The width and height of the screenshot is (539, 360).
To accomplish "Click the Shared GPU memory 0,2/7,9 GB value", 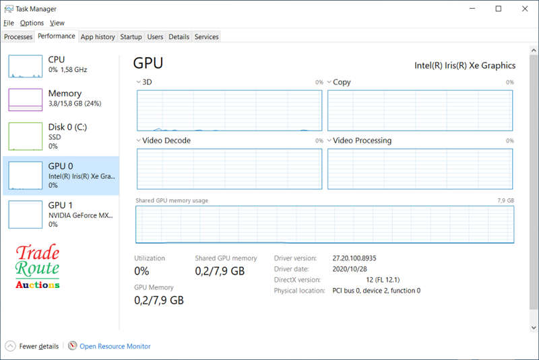I will point(220,271).
